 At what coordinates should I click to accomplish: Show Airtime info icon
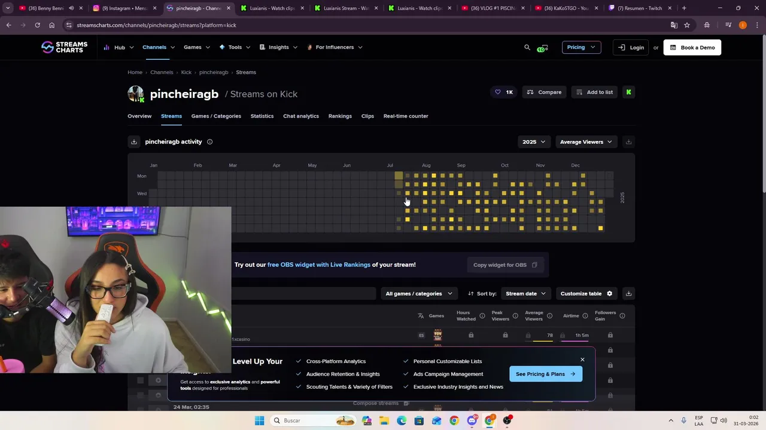585,315
